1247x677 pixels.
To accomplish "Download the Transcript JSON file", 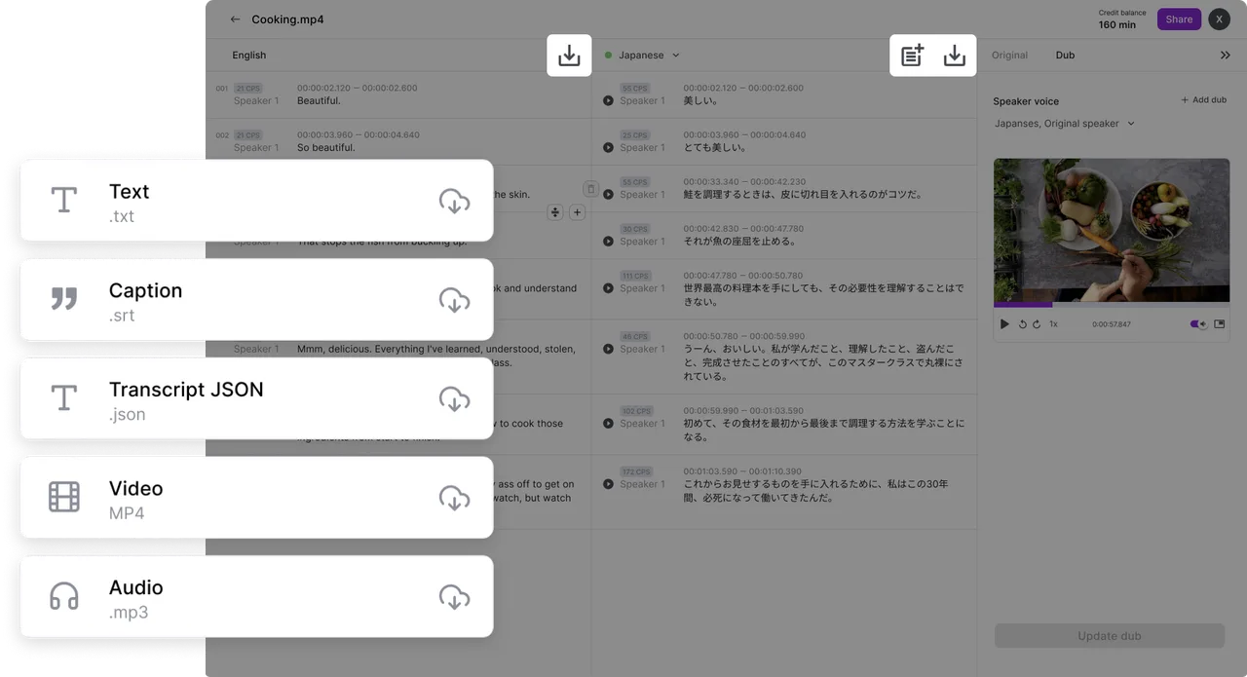I will coord(454,399).
